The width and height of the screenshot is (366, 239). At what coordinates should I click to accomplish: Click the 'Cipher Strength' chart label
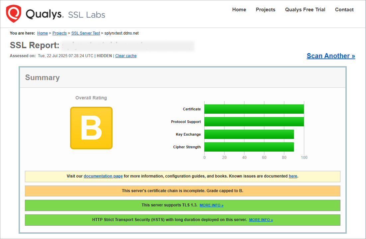click(187, 147)
